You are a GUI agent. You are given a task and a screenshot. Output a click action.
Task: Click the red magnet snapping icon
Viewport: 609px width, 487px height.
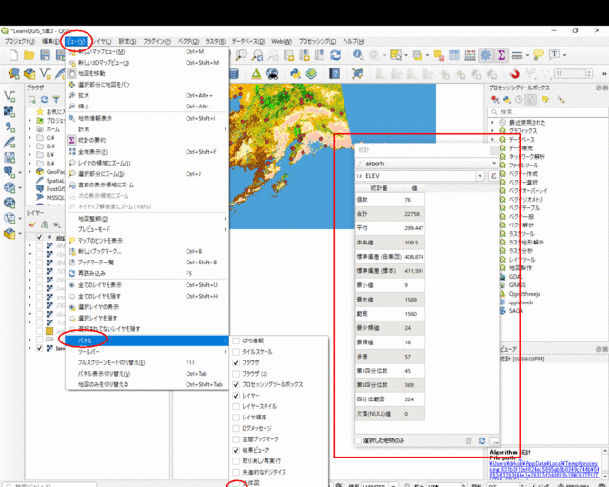pyautogui.click(x=514, y=73)
